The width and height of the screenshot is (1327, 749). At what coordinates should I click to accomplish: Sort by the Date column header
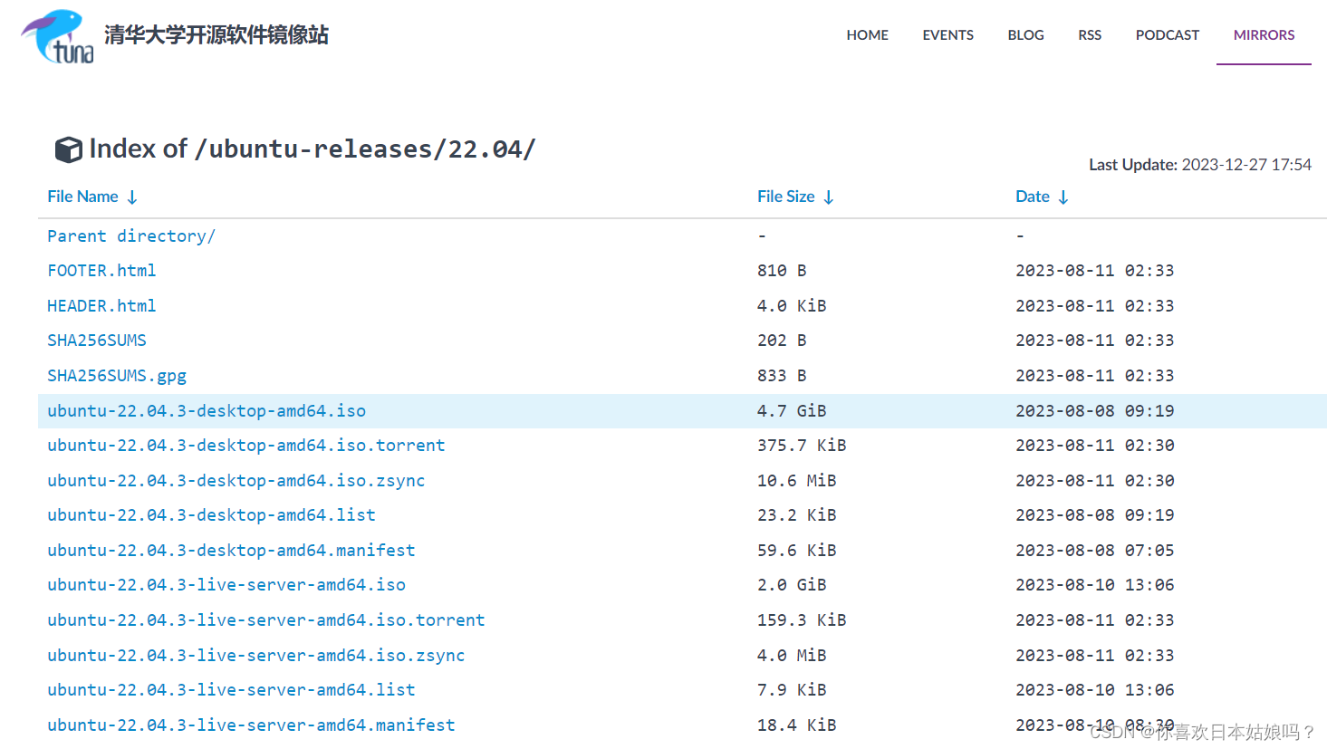(1032, 197)
